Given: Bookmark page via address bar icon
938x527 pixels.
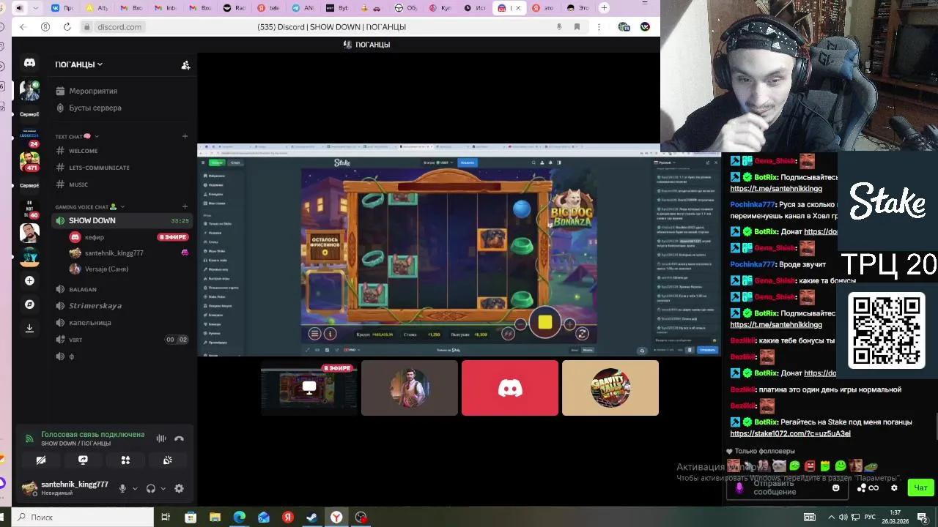Looking at the screenshot, I should [577, 27].
